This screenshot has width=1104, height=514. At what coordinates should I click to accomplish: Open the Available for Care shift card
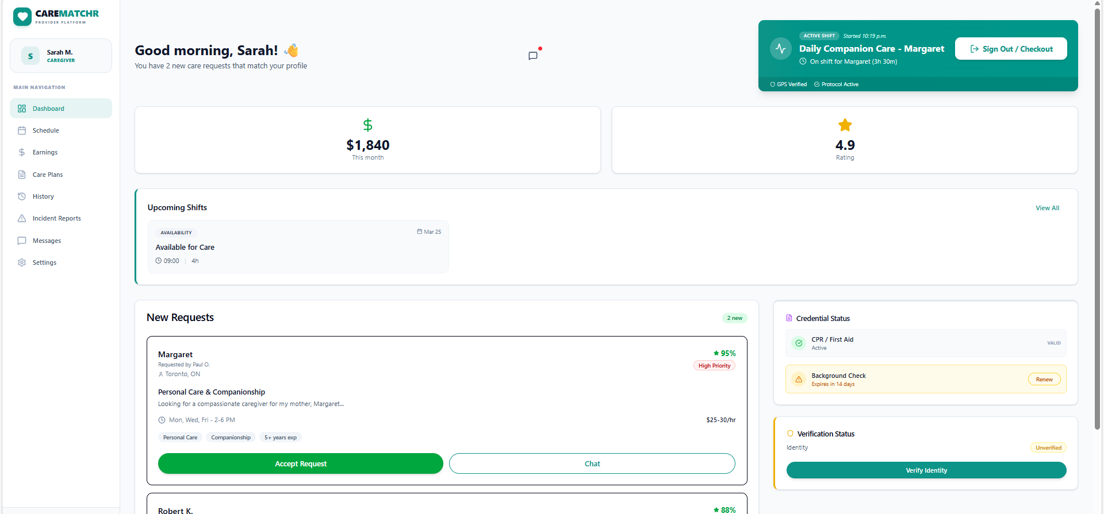tap(298, 247)
